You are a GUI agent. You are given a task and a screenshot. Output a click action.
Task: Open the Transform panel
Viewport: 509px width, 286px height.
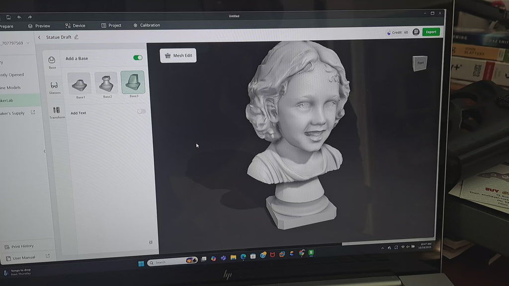pyautogui.click(x=56, y=111)
